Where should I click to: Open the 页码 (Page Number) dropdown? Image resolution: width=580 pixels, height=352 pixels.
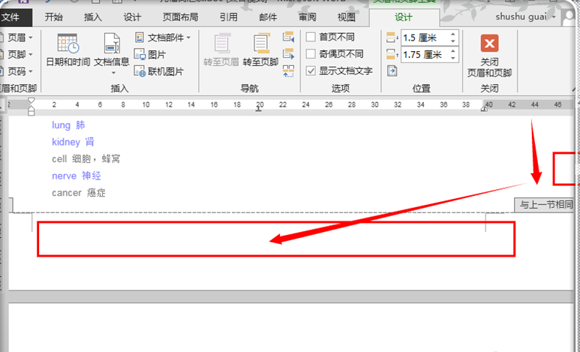point(16,71)
